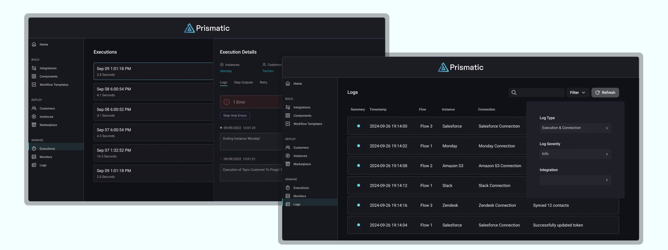668x250 pixels.
Task: Select execution Sep 08 6:00:52 PM
Action: (153, 112)
